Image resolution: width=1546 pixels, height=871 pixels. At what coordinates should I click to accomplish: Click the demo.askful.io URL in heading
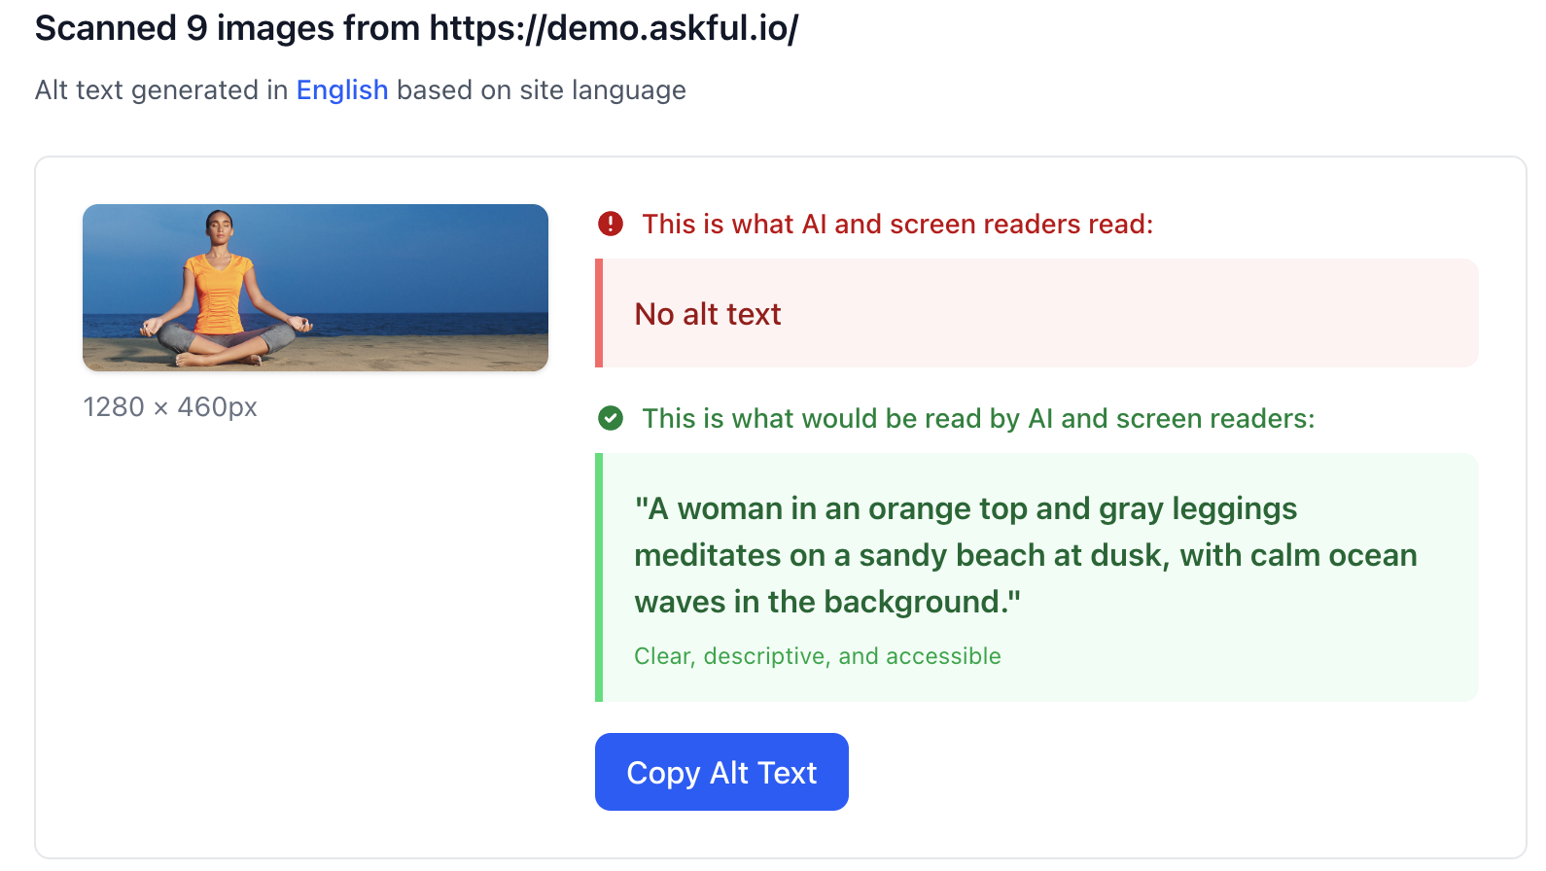614,27
